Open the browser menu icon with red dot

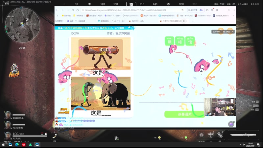(212, 10)
